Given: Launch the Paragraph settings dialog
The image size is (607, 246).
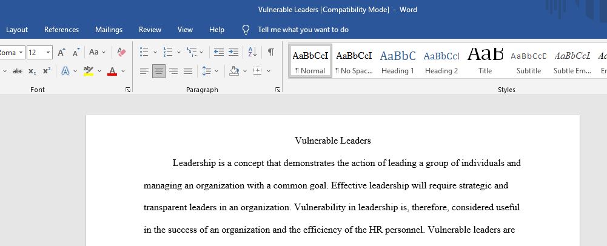Looking at the screenshot, I should pyautogui.click(x=278, y=90).
